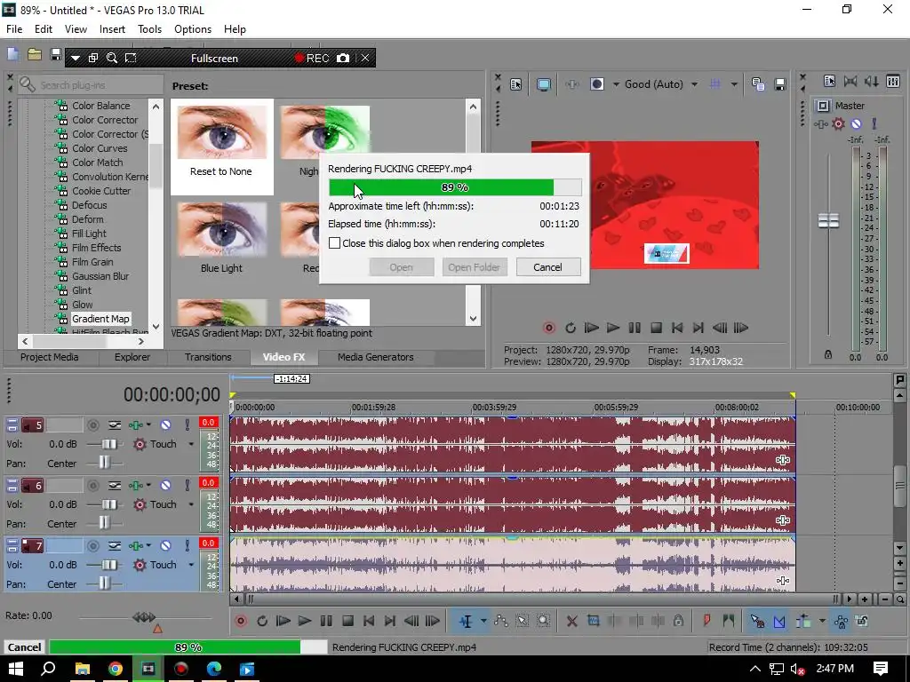
Task: Click the preview Pause button
Action: [x=635, y=328]
